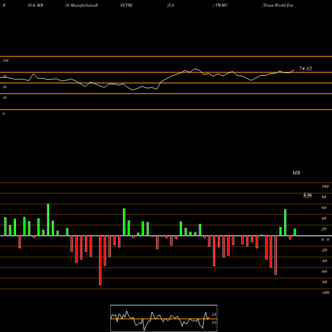Click the overlapping value label above 80 on MR axis
332x332 pixels.
click(307, 195)
